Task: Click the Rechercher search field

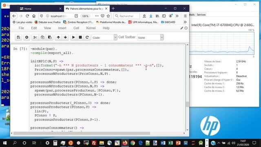Action: click(126, 16)
